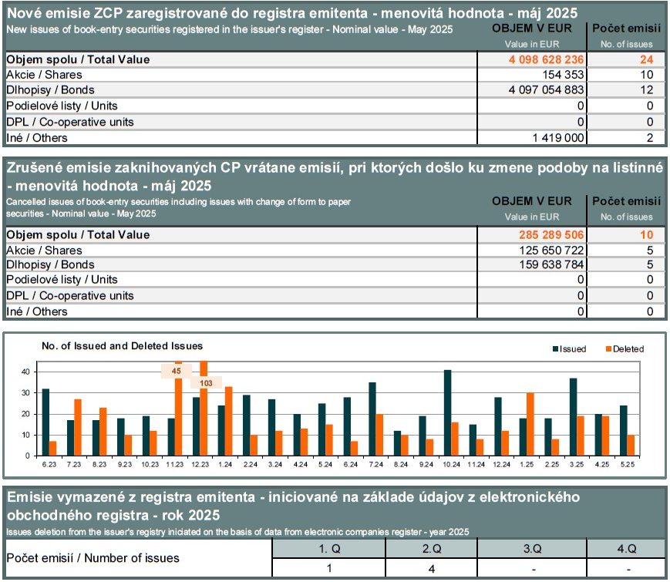This screenshot has width=670, height=582.
Task: Click heading 'Zrušené emisie zaknihovaných CP'
Action: pyautogui.click(x=335, y=176)
